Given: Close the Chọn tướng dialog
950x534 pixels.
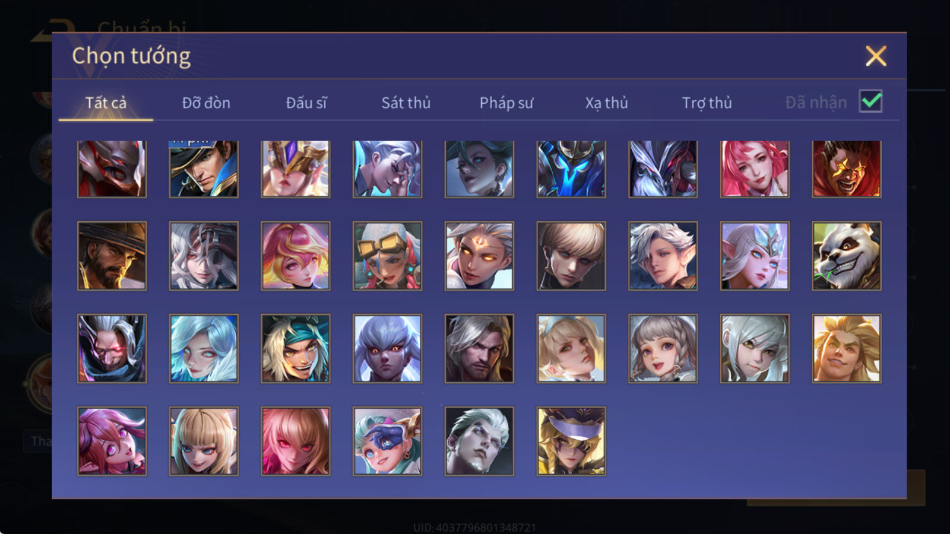Looking at the screenshot, I should (876, 56).
